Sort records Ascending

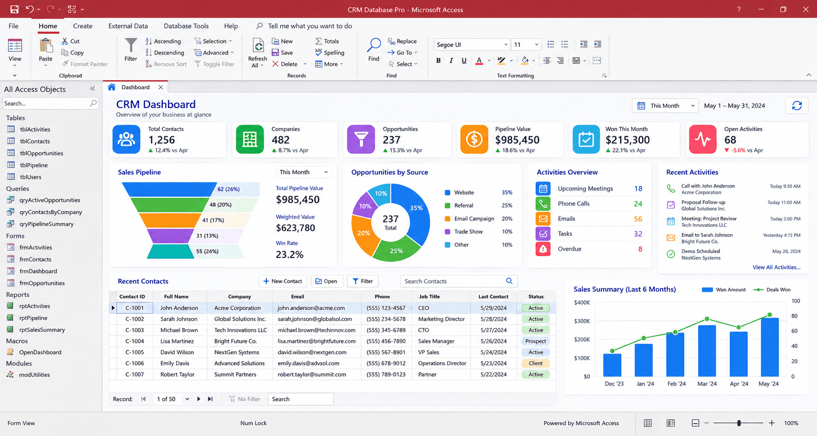point(163,41)
